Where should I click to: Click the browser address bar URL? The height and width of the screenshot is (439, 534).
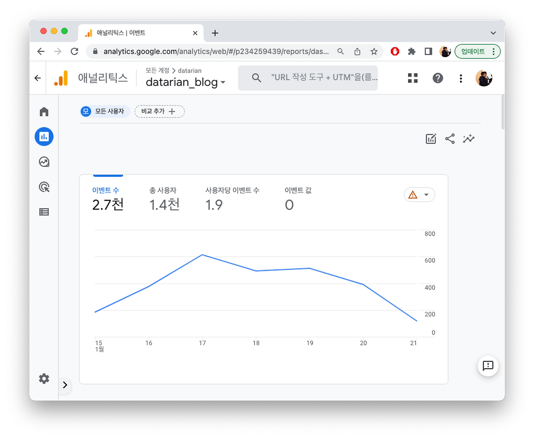tap(216, 51)
